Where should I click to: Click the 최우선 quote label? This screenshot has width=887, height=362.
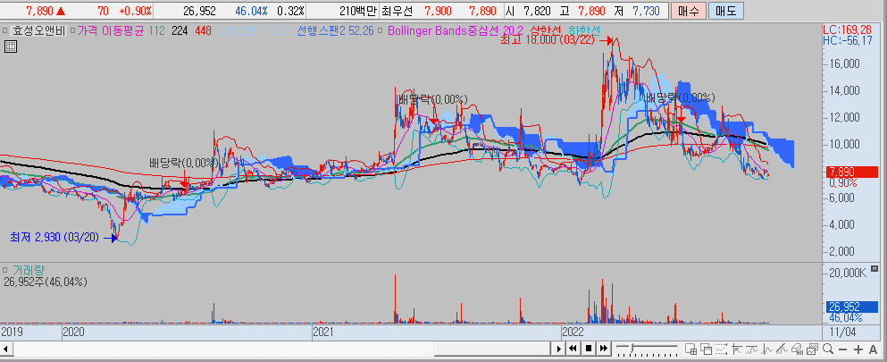397,12
